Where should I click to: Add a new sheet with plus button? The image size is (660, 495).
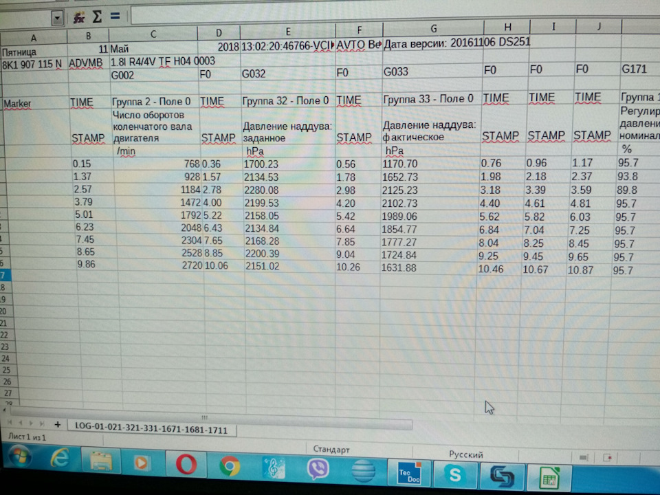coord(58,423)
